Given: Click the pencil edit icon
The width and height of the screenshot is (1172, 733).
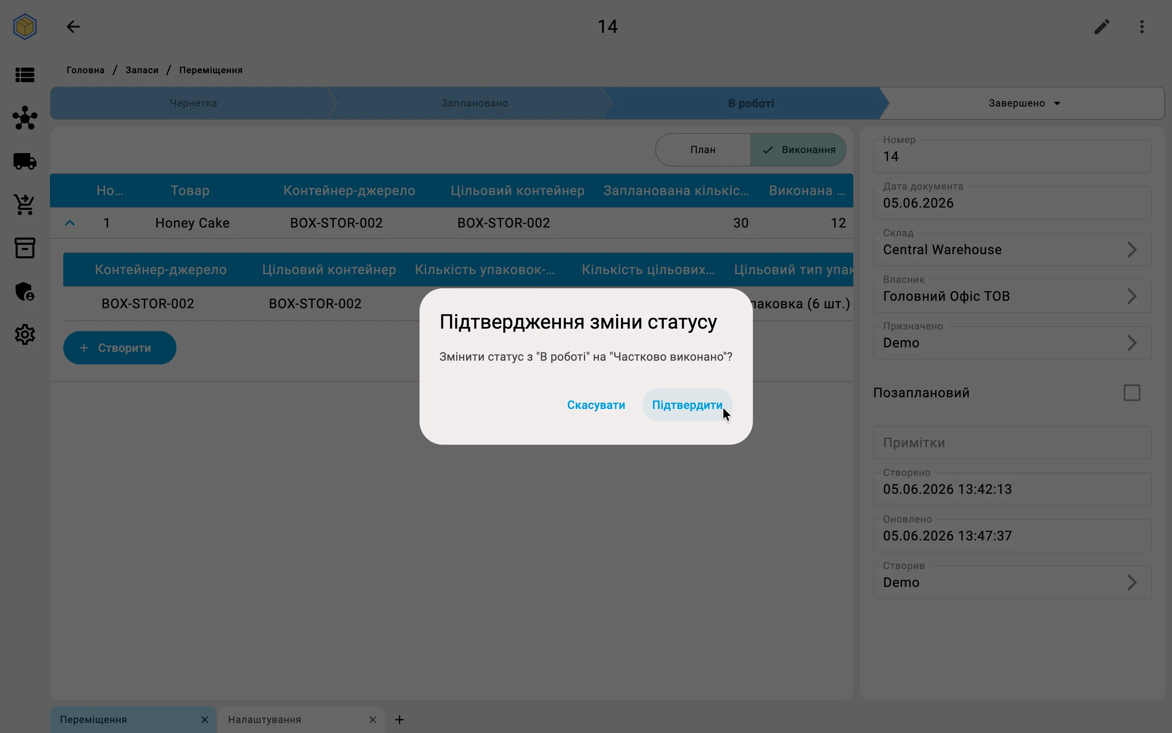Looking at the screenshot, I should click(x=1102, y=27).
